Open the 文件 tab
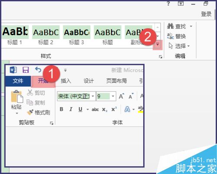Image resolution: width=217 pixels, height=174 pixels. tap(18, 81)
